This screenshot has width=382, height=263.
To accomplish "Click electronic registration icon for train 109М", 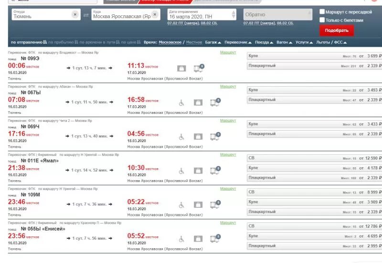I will tap(215, 204).
